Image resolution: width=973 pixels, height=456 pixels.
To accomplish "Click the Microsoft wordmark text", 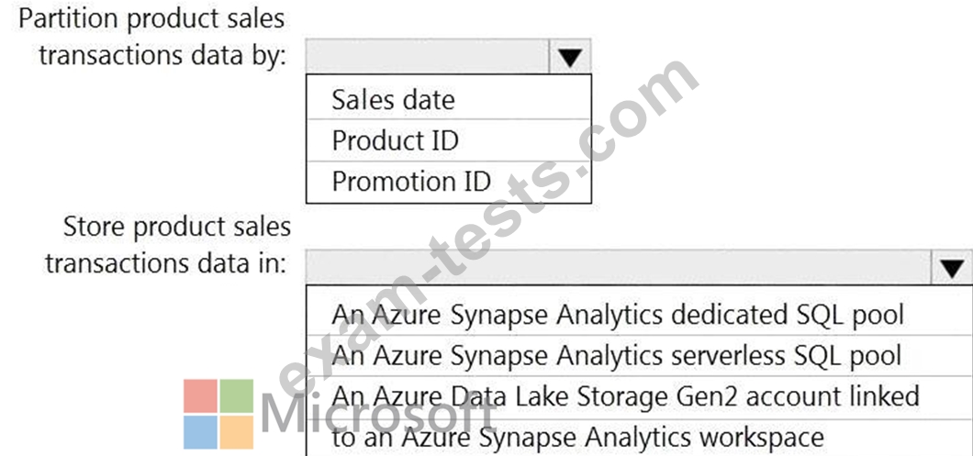I will click(378, 414).
